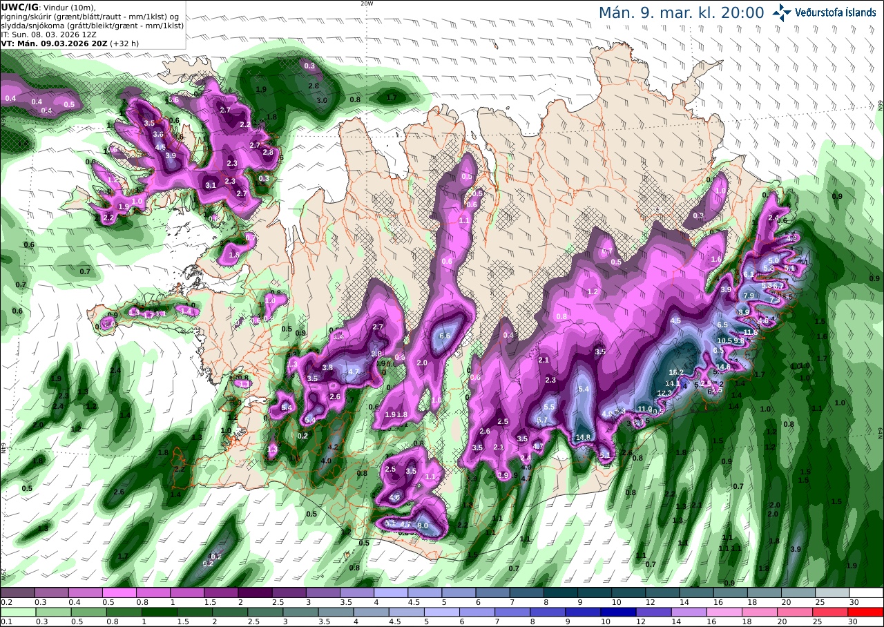
Task: Click the '14.8' precipitation value near the south coast
Action: pos(583,436)
